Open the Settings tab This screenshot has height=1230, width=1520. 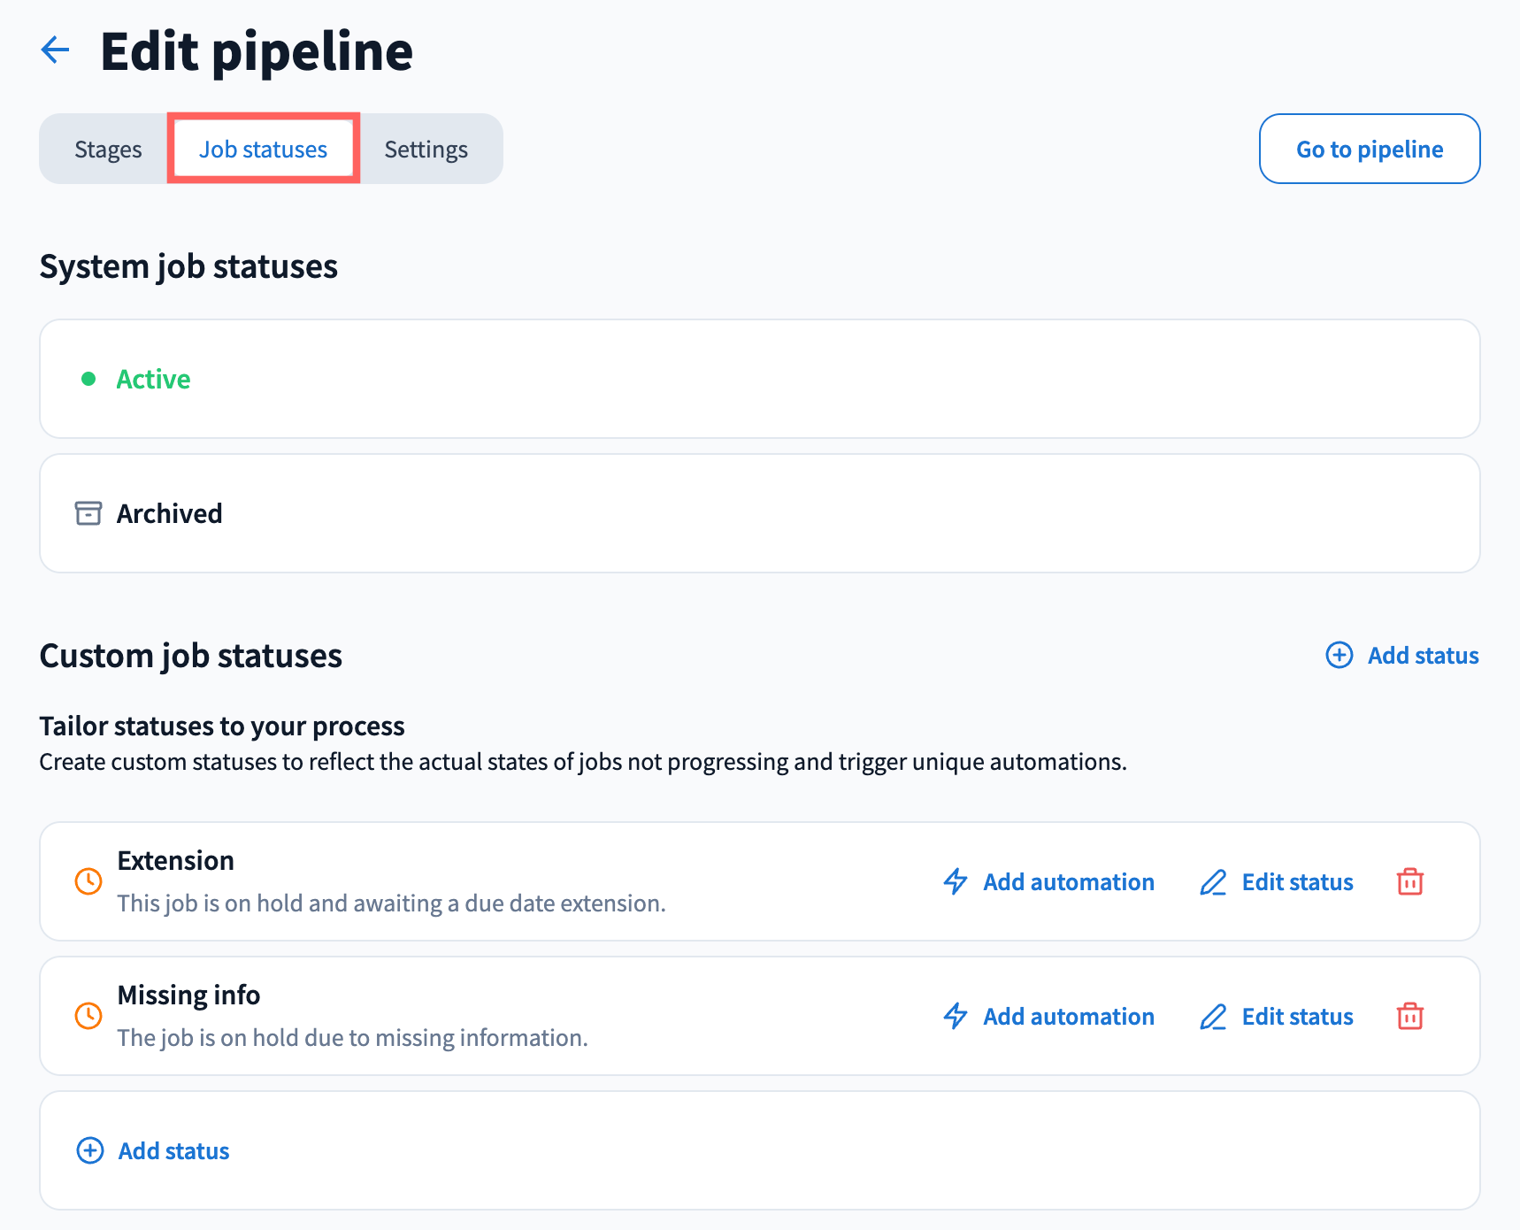(426, 150)
